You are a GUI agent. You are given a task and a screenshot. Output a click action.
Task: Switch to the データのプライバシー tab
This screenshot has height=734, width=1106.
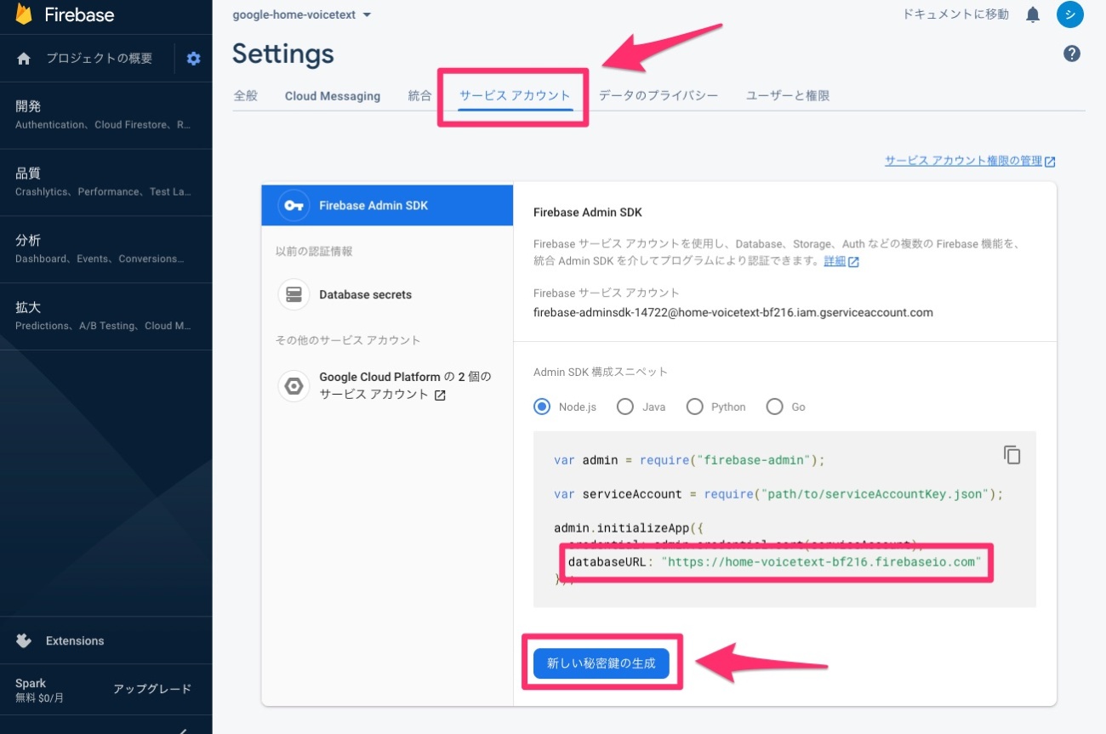click(658, 95)
